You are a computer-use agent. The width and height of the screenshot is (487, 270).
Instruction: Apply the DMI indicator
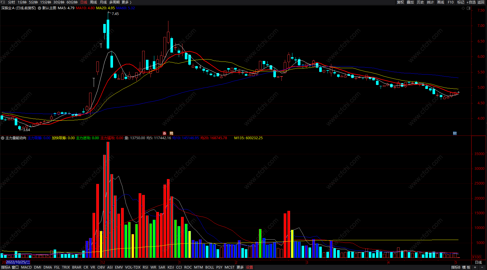(x=37, y=267)
